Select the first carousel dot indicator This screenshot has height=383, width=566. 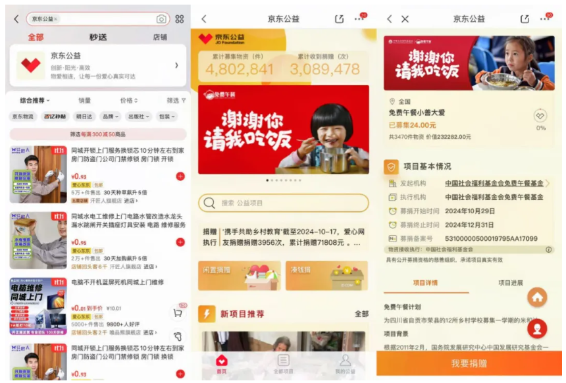[x=267, y=180]
